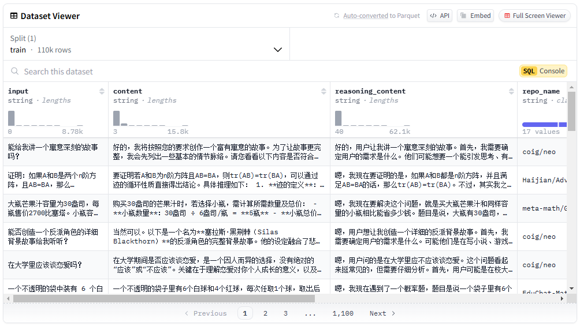Image resolution: width=580 pixels, height=326 pixels.
Task: Select the input cell starting 大瓶芒果汁容量为30盎司
Action: pyautogui.click(x=56, y=208)
